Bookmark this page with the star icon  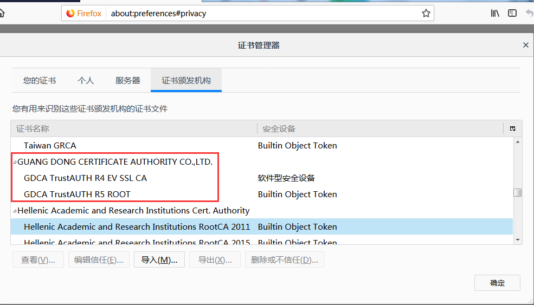coord(426,14)
